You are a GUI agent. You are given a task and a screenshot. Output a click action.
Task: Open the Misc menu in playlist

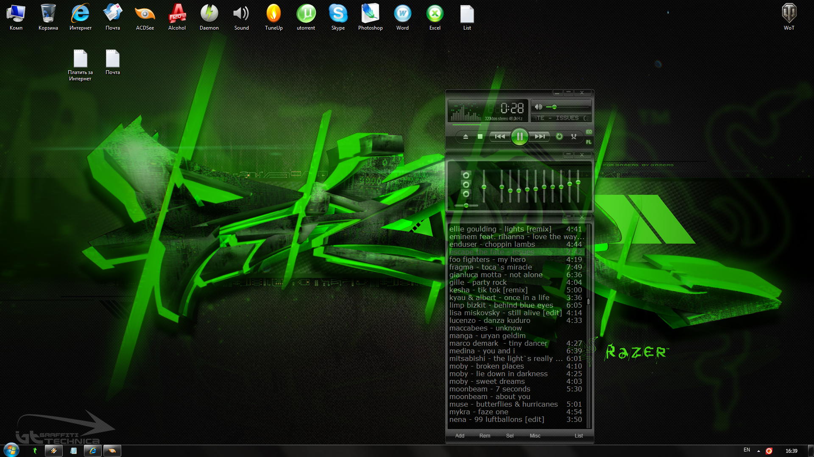[535, 436]
